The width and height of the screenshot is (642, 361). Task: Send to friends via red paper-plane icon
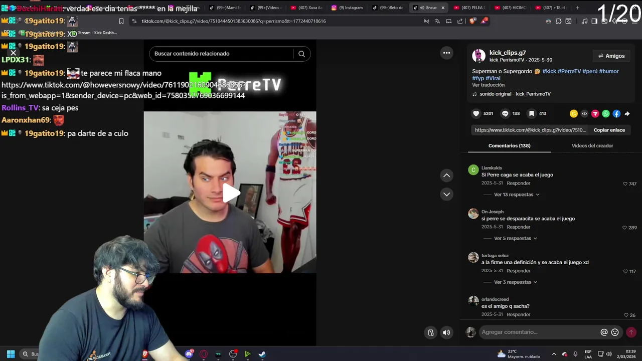[x=595, y=114]
